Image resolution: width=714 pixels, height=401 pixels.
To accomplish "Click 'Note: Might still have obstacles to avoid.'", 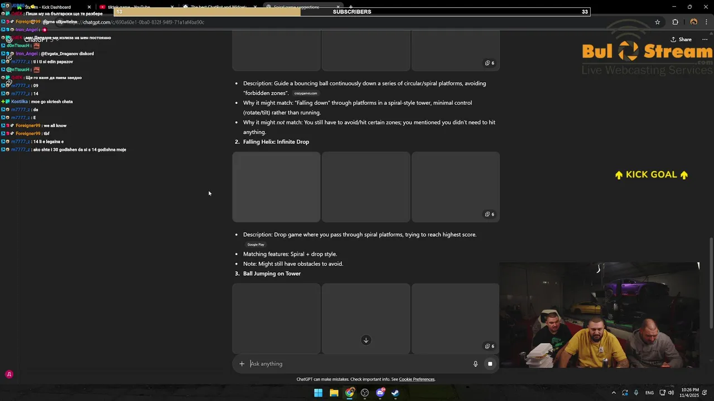I will pyautogui.click(x=293, y=264).
